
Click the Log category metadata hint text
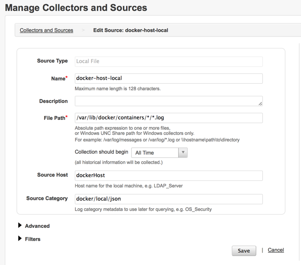tap(143, 209)
